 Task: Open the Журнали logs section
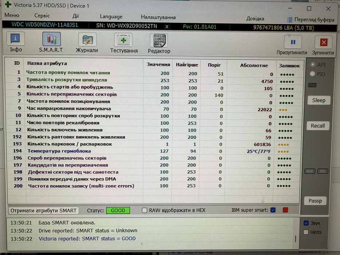(x=87, y=43)
